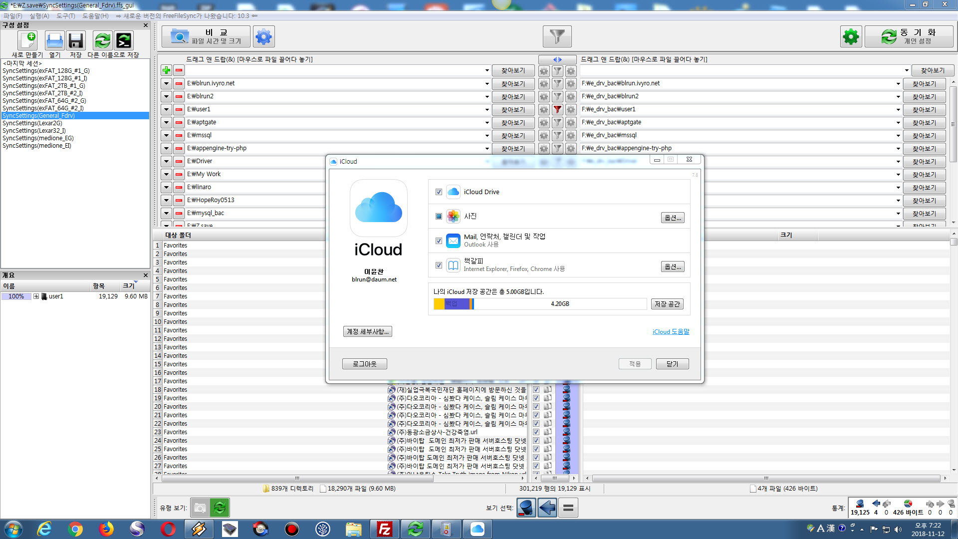The image size is (958, 539).
Task: Click Account Details (계정 세부사항) button
Action: click(x=368, y=331)
